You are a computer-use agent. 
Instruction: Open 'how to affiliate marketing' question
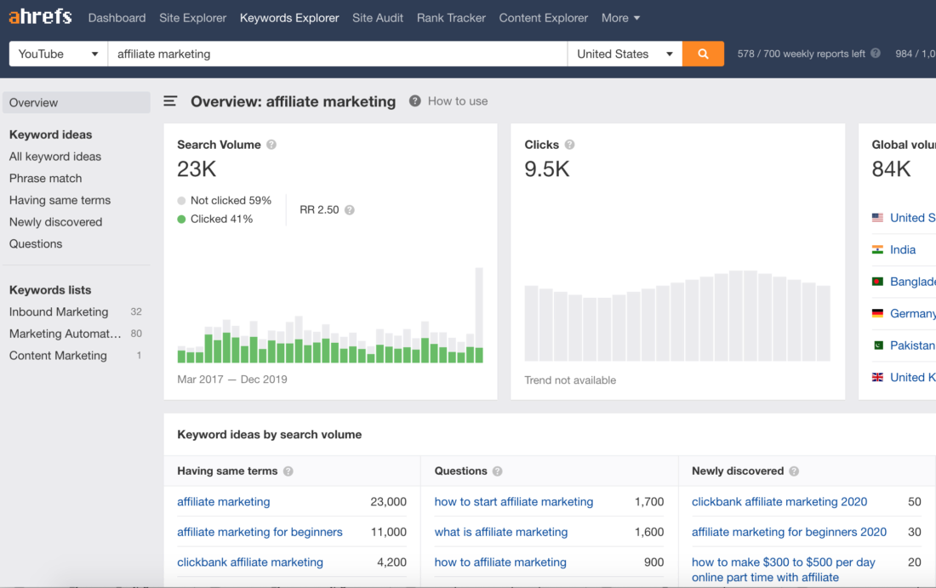500,562
